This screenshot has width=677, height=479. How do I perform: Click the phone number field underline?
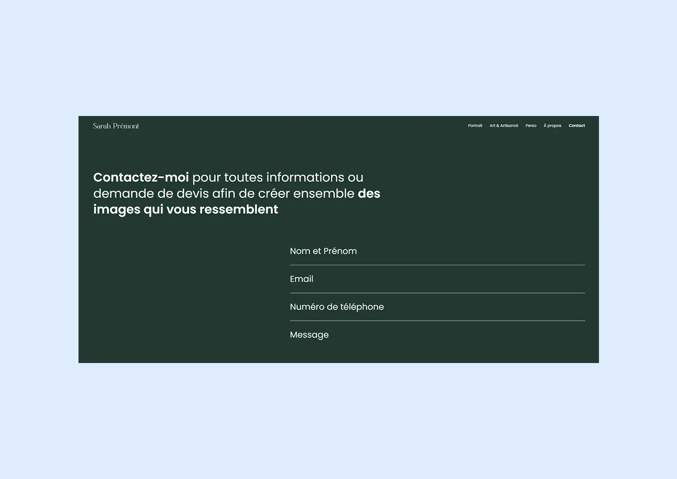[437, 320]
